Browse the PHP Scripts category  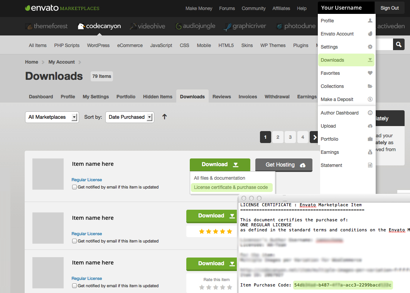pyautogui.click(x=67, y=45)
